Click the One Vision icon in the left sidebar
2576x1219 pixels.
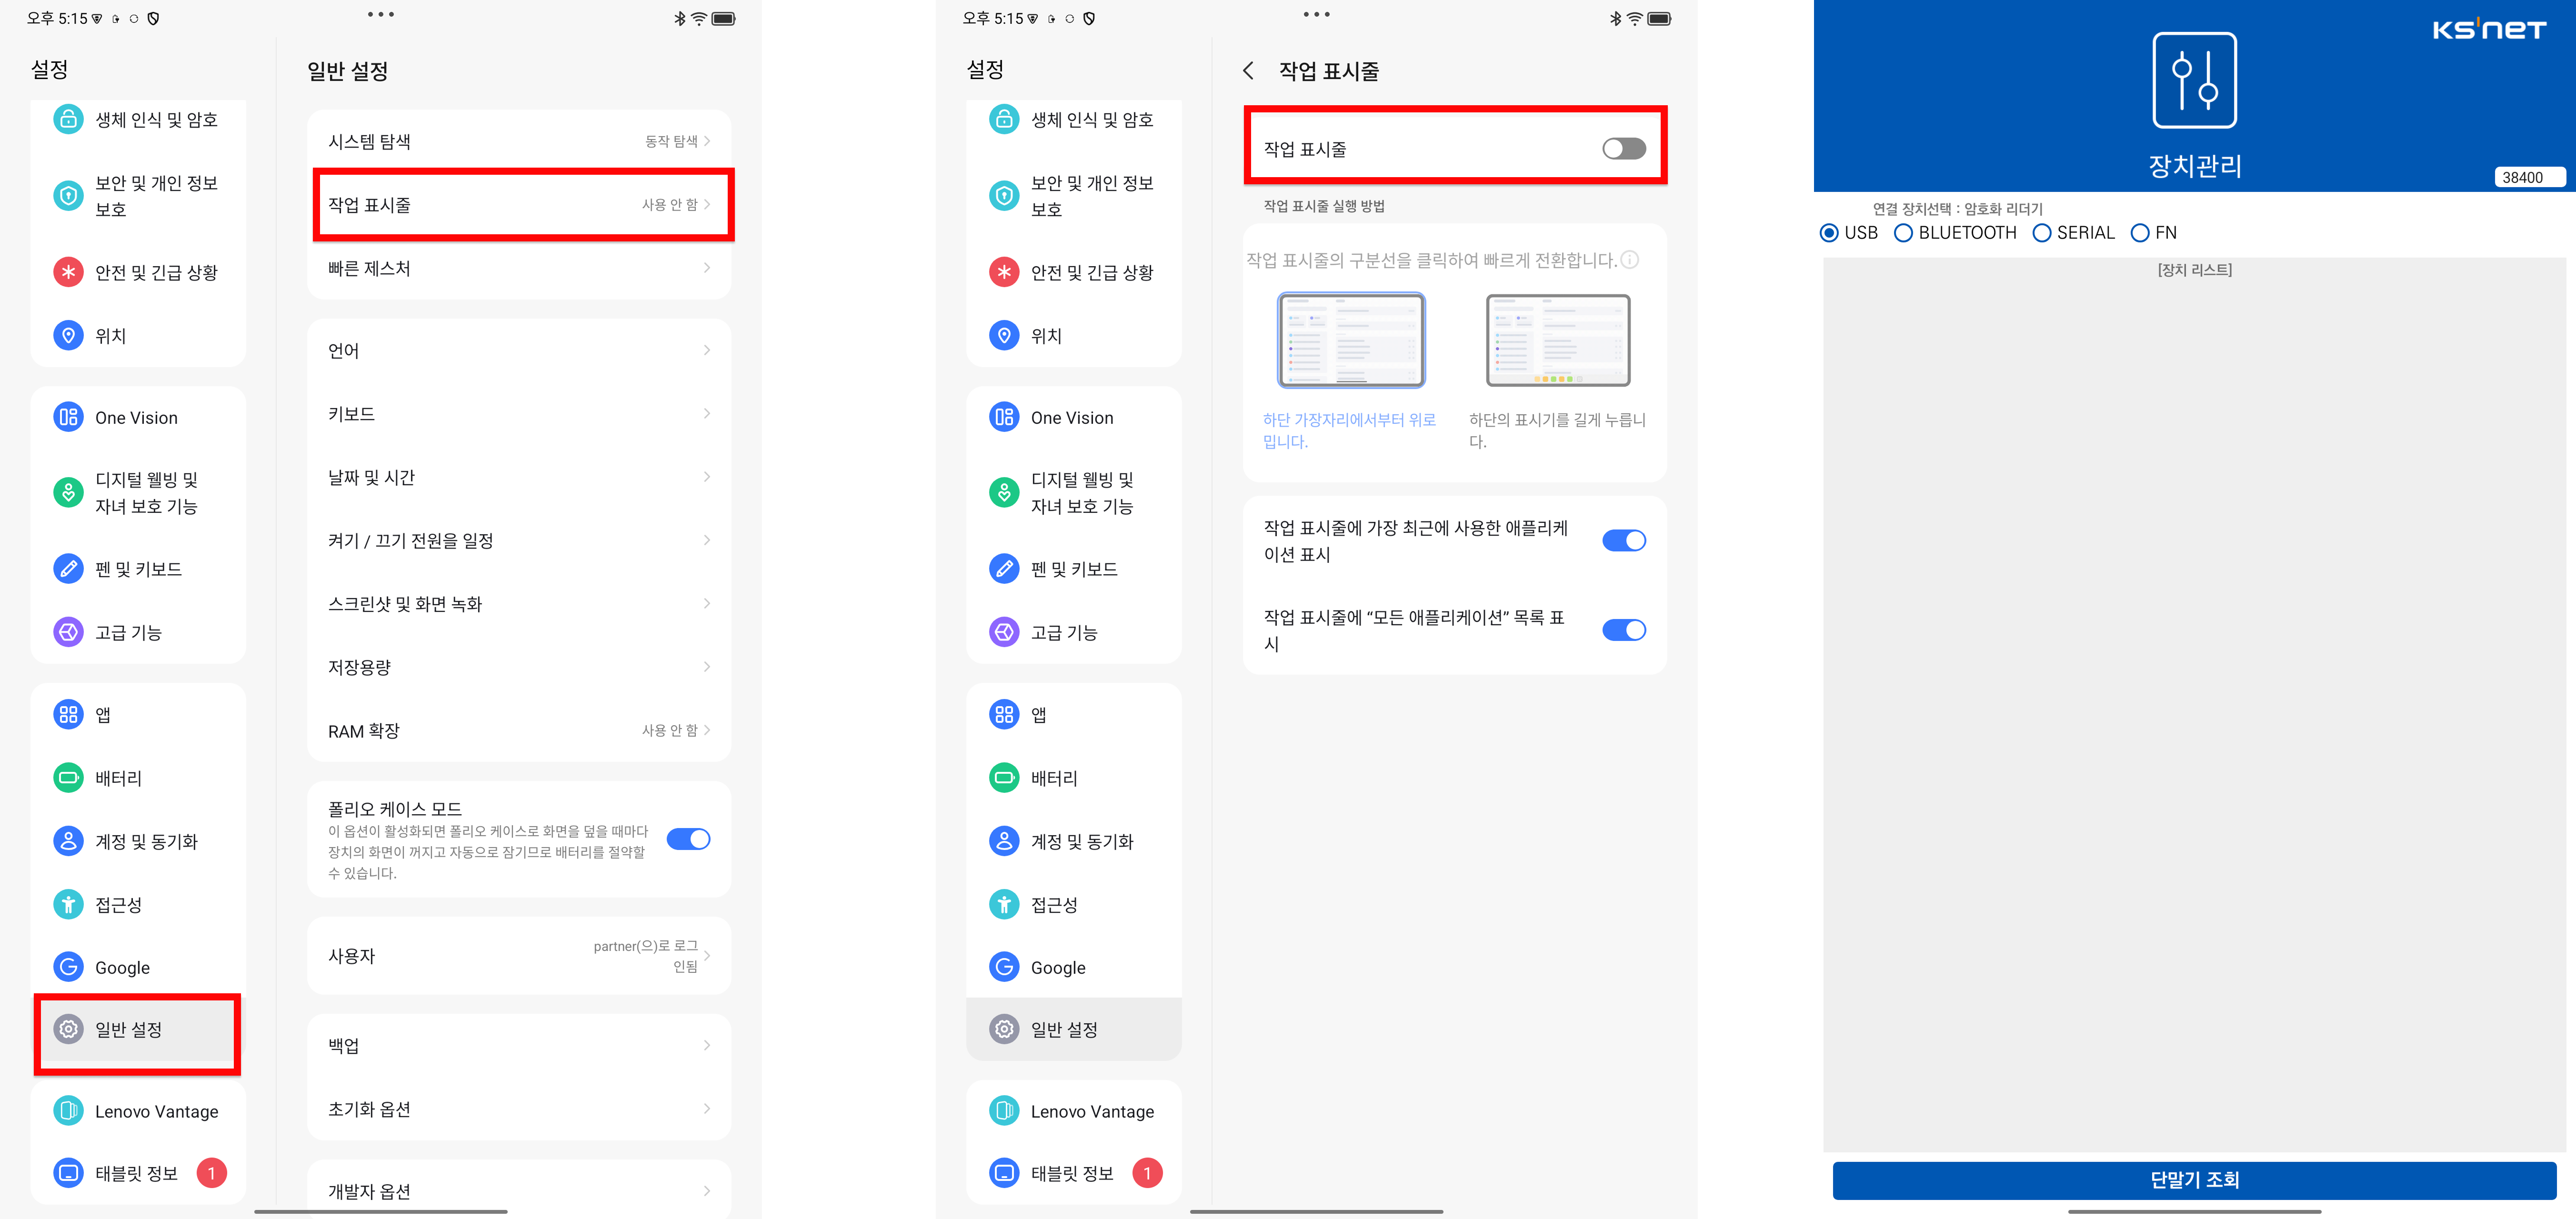(x=68, y=418)
